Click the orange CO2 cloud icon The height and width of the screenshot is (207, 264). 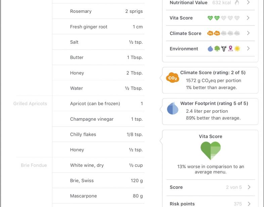pos(172,78)
